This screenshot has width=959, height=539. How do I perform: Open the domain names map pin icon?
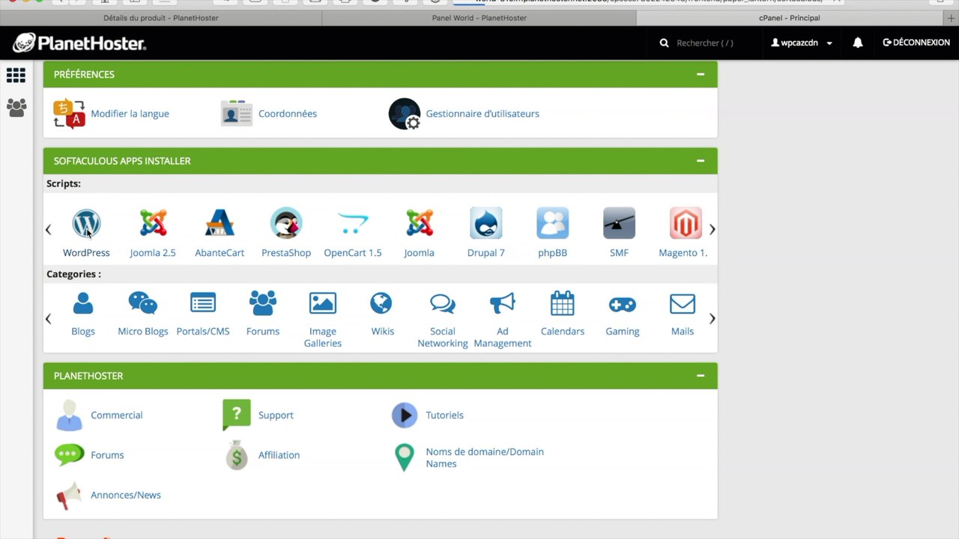(405, 457)
